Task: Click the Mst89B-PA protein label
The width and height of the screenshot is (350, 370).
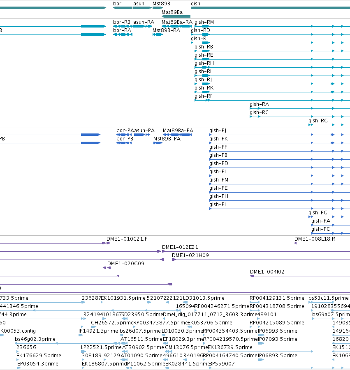Action: tap(167, 139)
